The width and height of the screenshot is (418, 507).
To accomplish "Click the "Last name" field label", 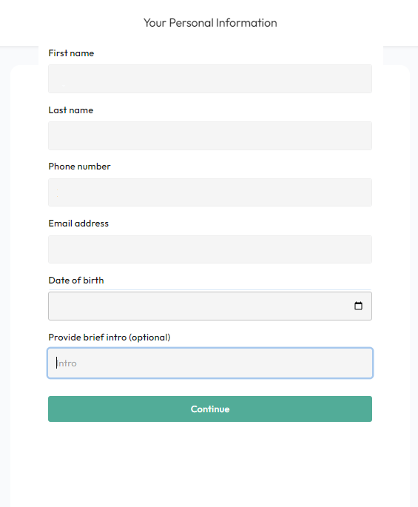I will [x=71, y=110].
